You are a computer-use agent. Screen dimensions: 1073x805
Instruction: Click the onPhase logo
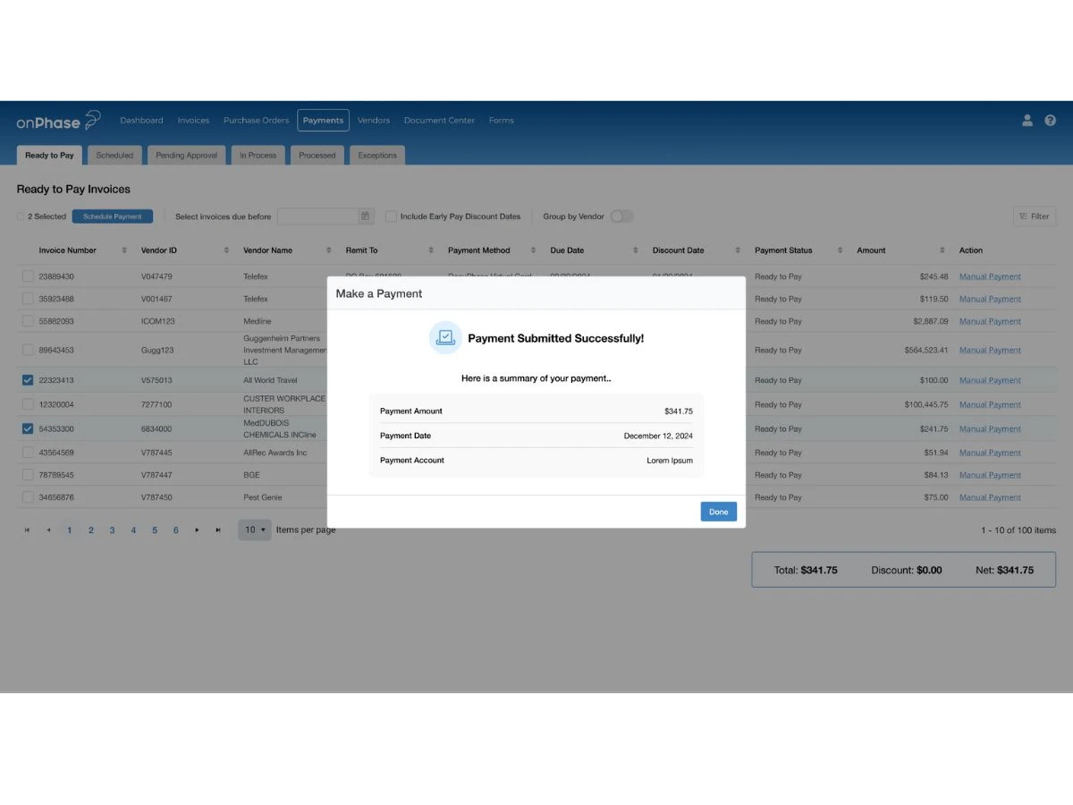pos(58,121)
